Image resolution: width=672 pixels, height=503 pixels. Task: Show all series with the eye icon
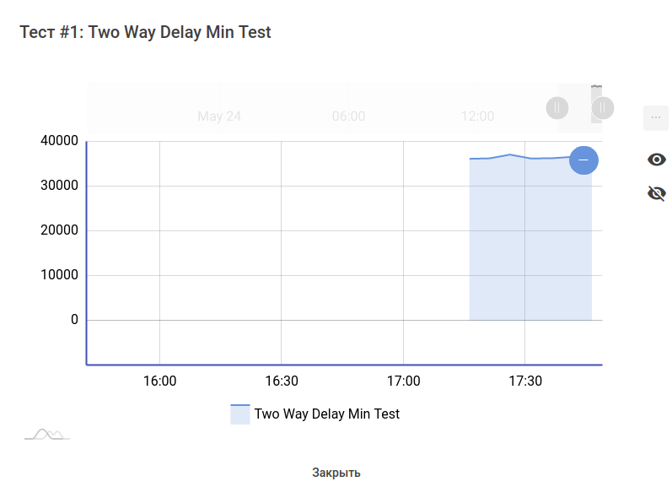[x=656, y=160]
